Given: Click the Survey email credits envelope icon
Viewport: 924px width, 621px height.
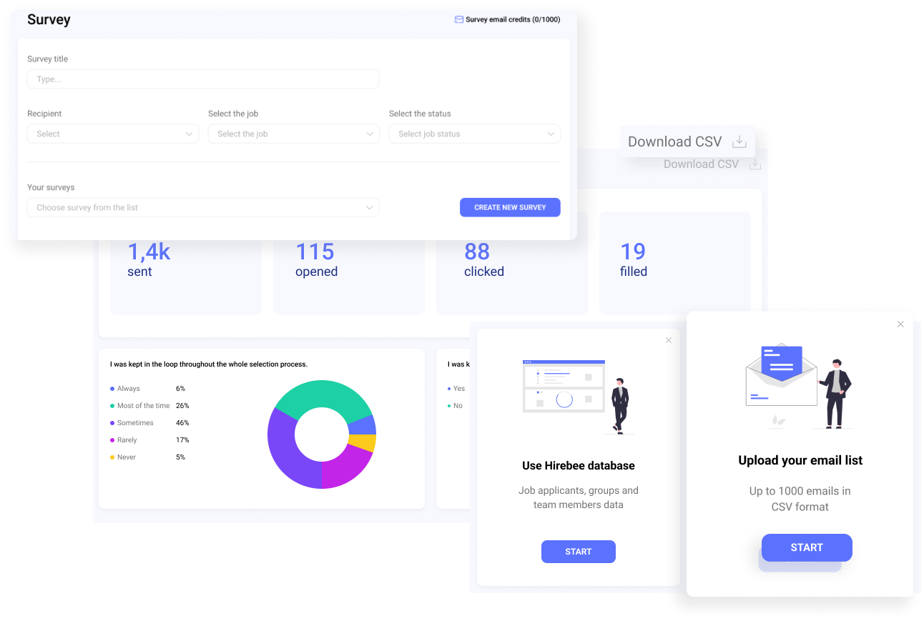Looking at the screenshot, I should click(x=458, y=19).
